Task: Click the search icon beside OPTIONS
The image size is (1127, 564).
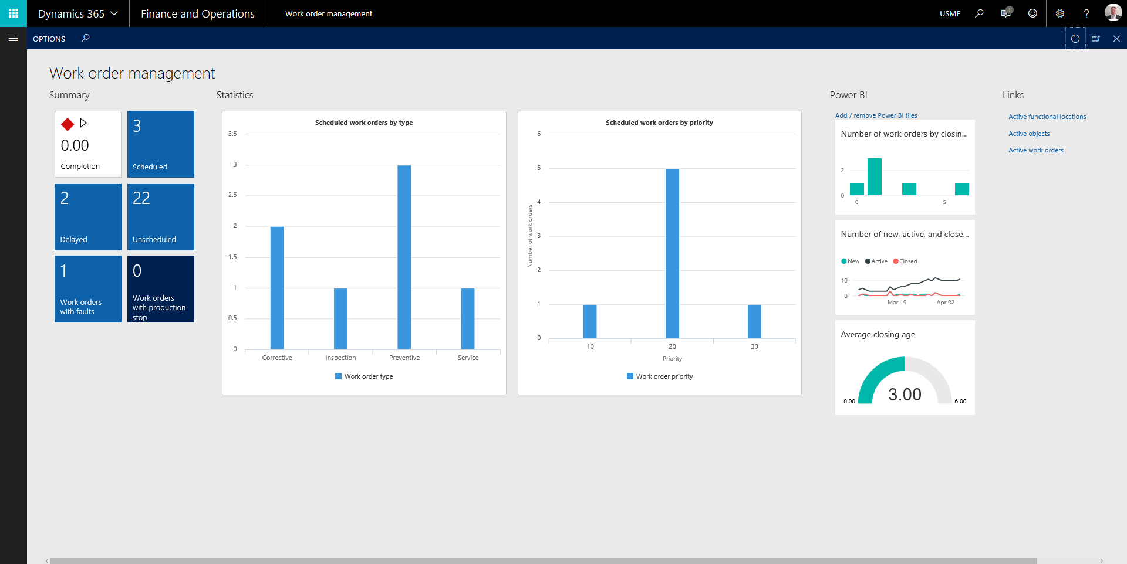Action: (85, 39)
